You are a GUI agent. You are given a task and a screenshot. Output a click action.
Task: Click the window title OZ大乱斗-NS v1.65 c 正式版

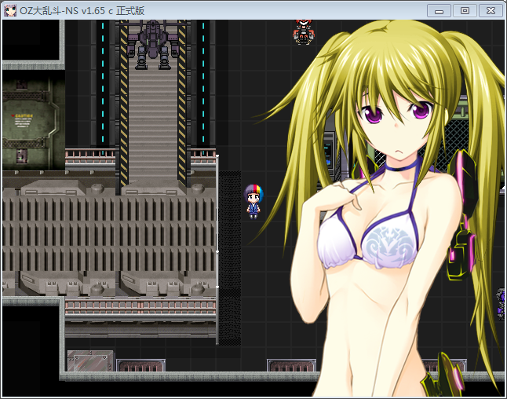(82, 11)
